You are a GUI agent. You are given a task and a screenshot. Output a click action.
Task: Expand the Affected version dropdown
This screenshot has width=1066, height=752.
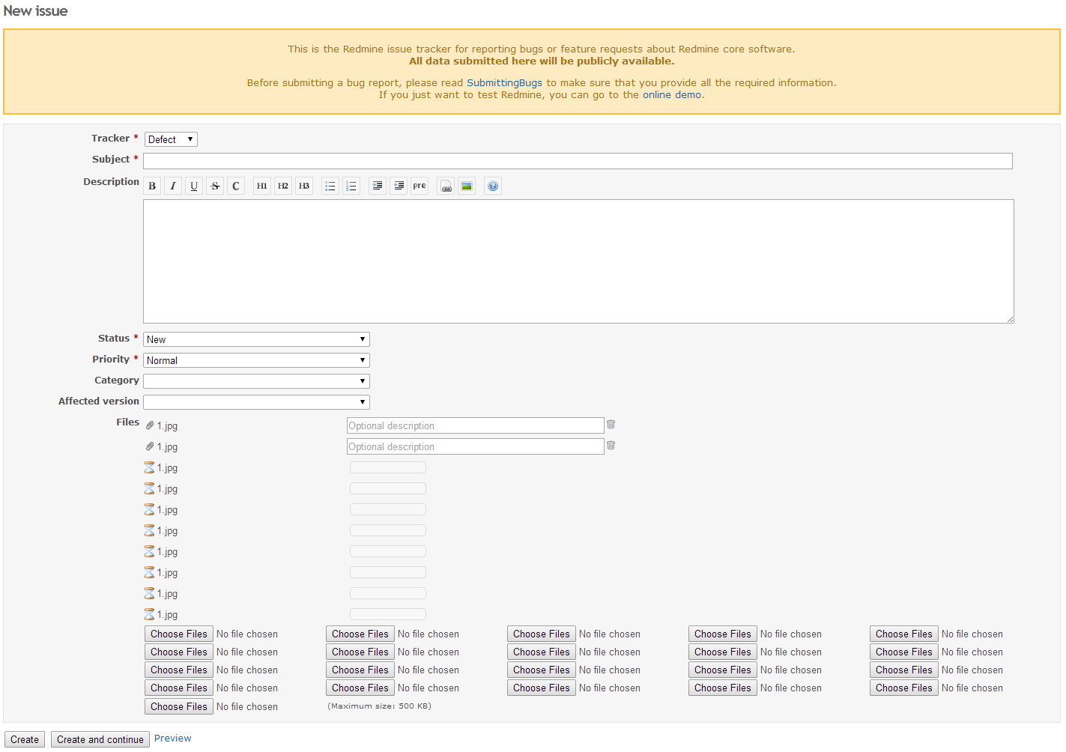click(x=256, y=402)
